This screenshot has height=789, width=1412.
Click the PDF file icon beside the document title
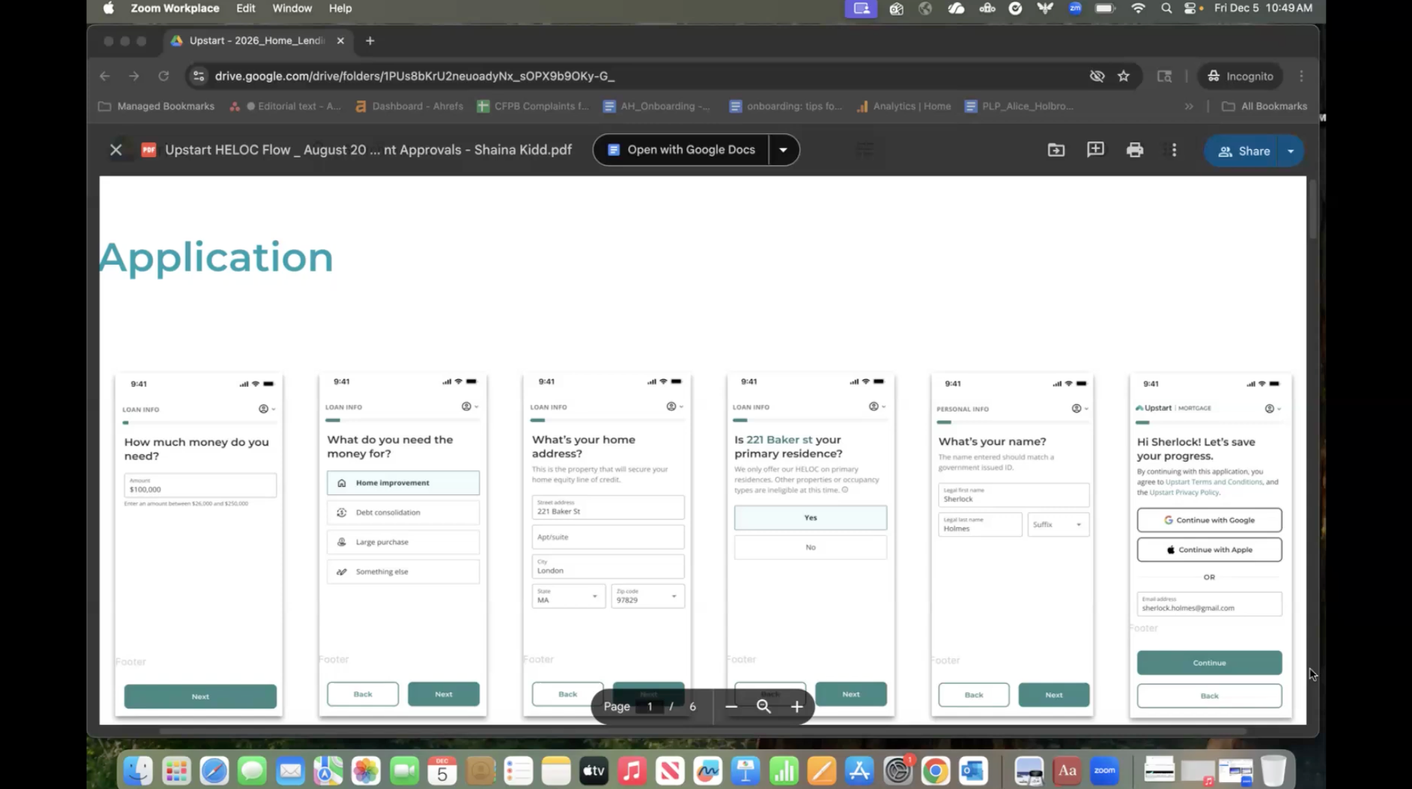coord(148,150)
